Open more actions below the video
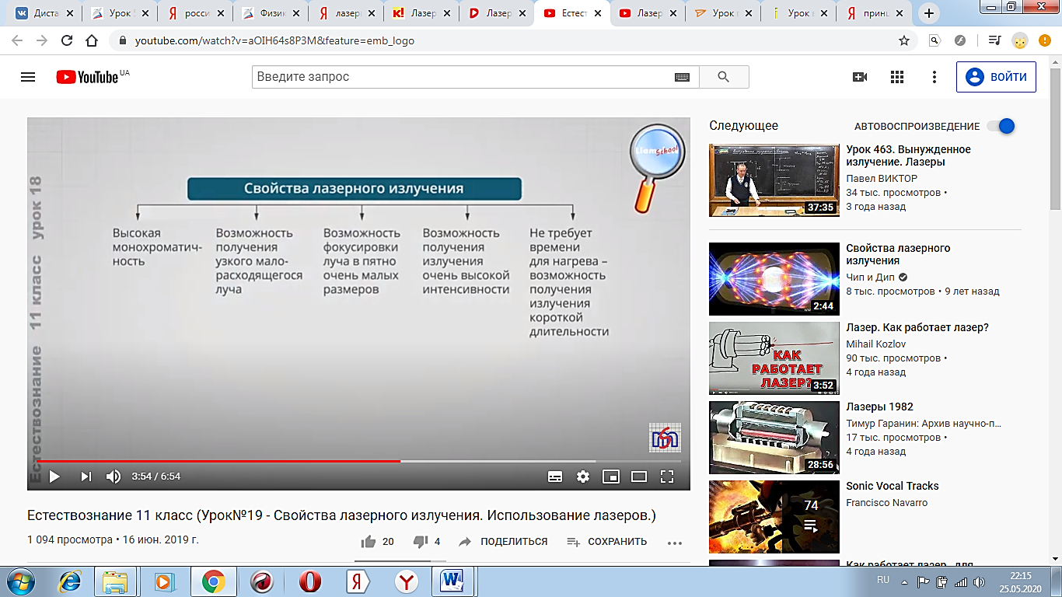The image size is (1062, 597). 675,543
